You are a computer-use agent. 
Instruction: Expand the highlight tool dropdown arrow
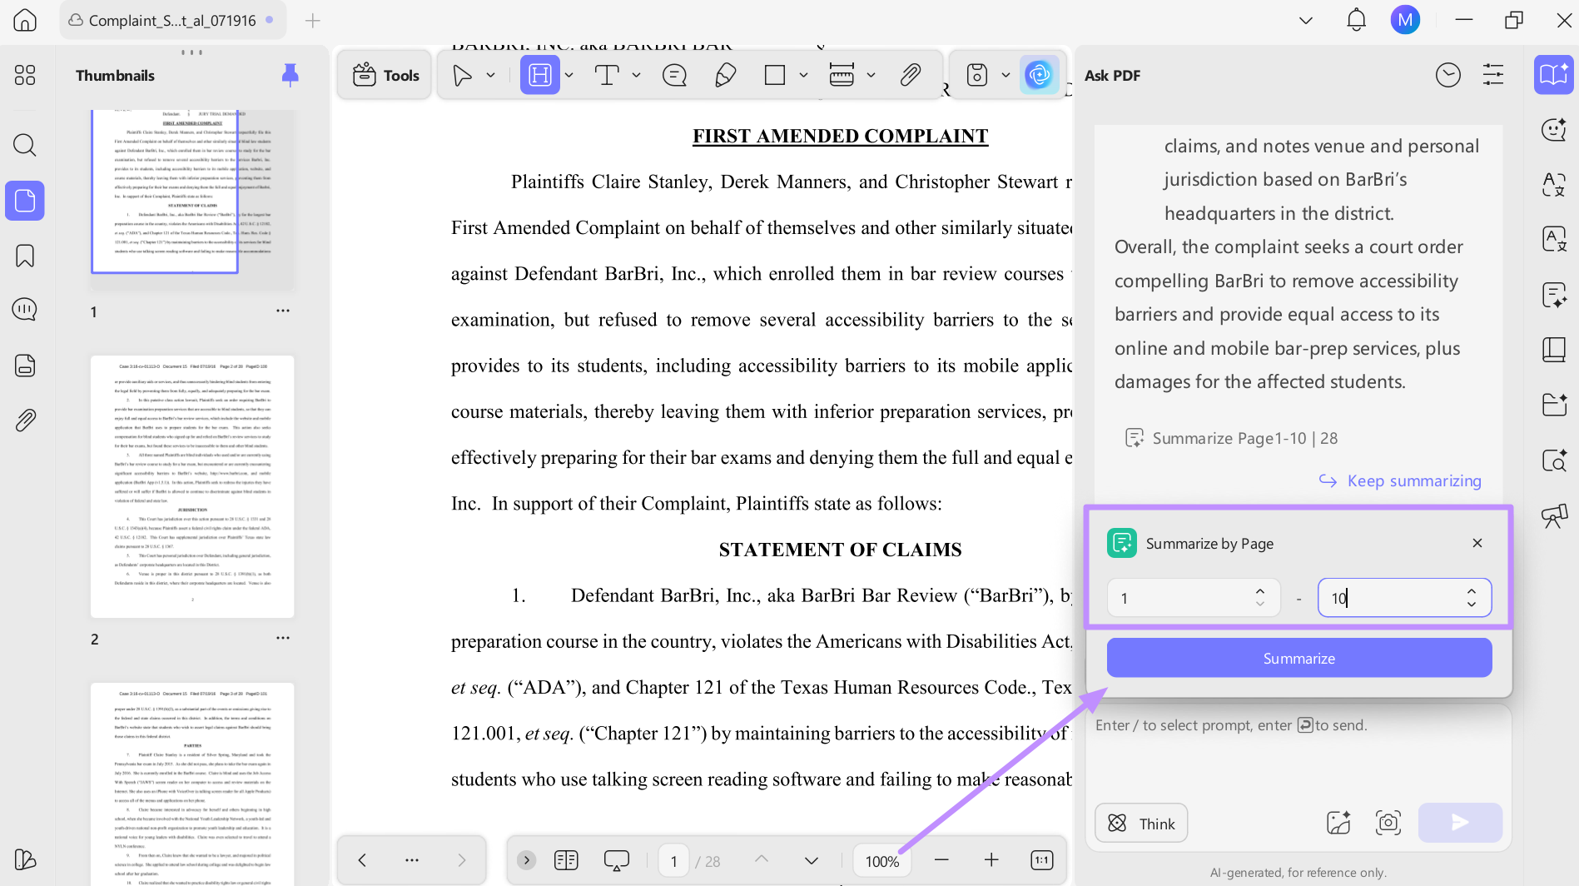pos(569,75)
